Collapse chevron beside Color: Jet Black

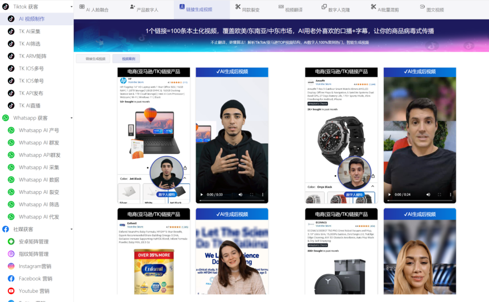pyautogui.click(x=185, y=178)
